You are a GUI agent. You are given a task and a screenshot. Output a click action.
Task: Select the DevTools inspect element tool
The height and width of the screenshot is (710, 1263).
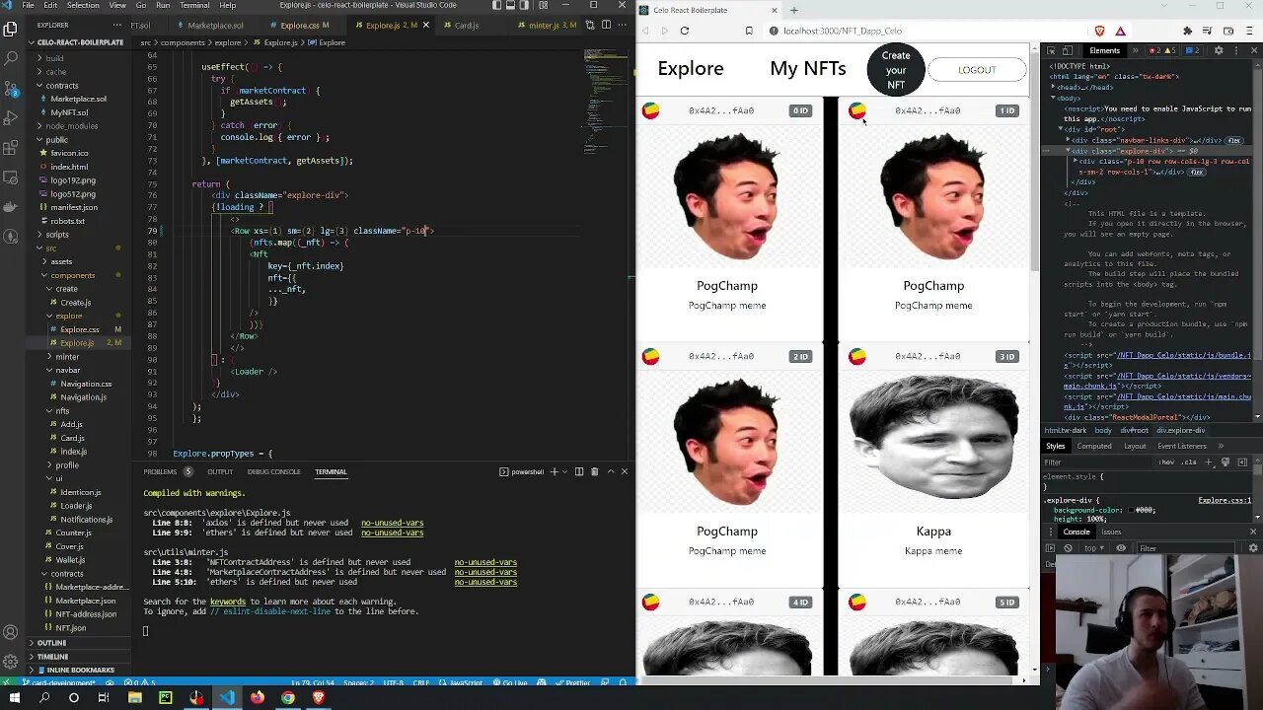click(x=1052, y=50)
